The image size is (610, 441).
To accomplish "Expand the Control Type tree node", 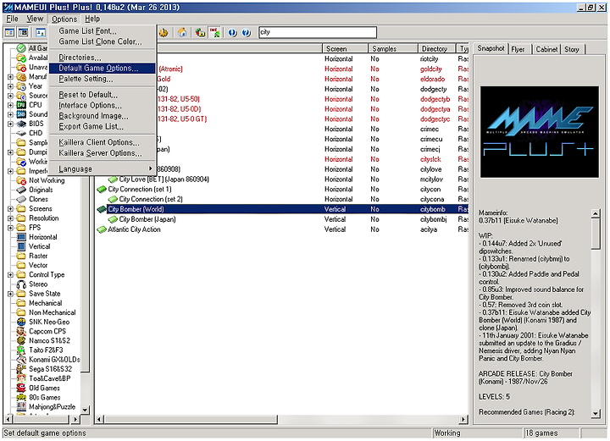I will [10, 275].
